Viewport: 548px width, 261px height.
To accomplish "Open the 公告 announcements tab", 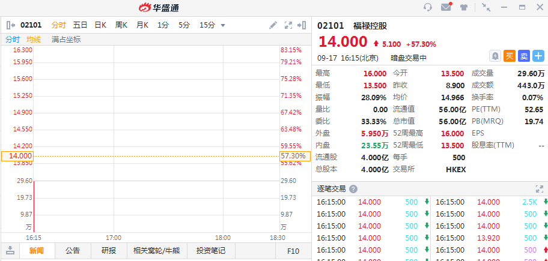I will pos(73,251).
